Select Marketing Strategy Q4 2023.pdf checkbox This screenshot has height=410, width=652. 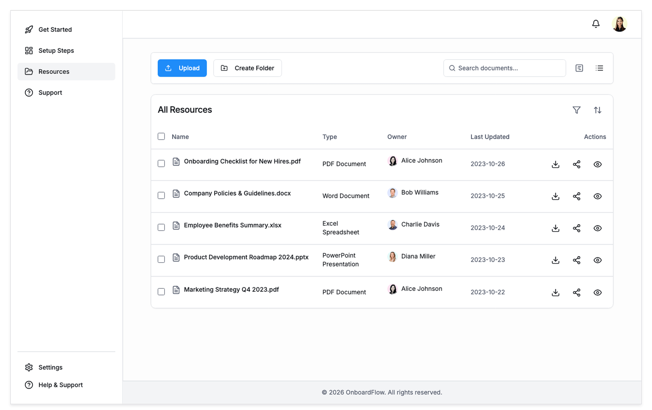[x=161, y=292]
